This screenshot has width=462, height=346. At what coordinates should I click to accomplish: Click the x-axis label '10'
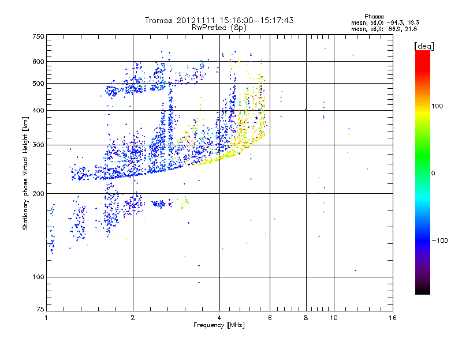tap(334, 318)
